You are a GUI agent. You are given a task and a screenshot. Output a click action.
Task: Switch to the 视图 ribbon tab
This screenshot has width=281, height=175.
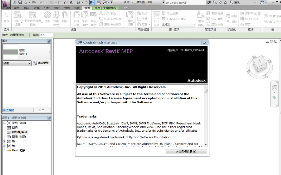(x=77, y=8)
